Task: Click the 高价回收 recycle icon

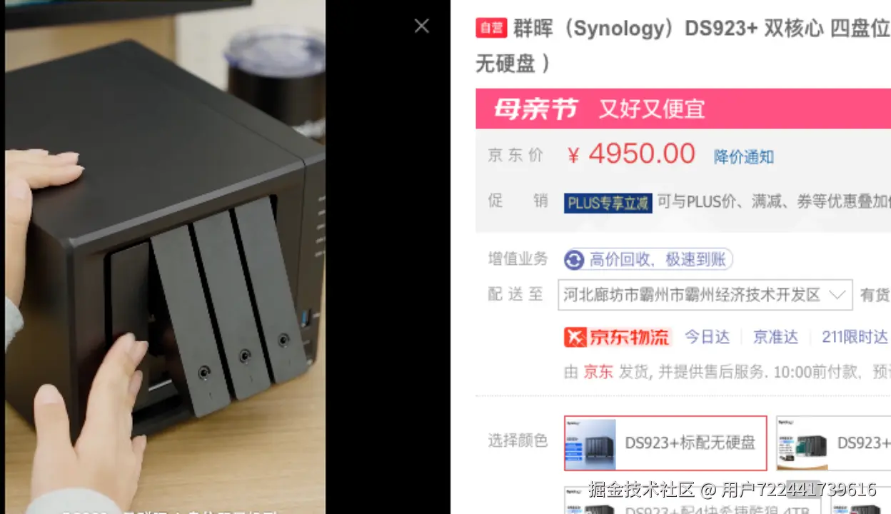Action: click(x=574, y=259)
